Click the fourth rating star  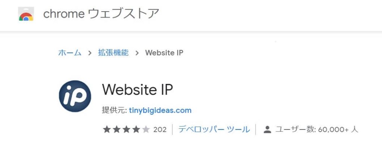pos(136,129)
